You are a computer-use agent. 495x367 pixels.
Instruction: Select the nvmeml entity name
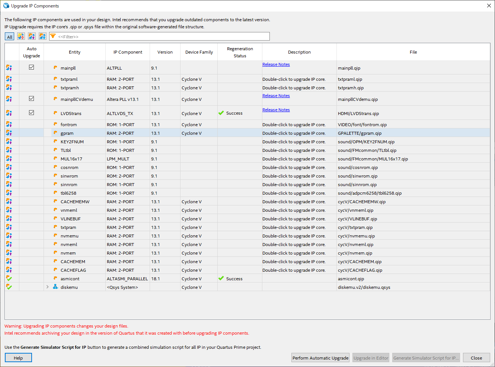tap(69, 245)
